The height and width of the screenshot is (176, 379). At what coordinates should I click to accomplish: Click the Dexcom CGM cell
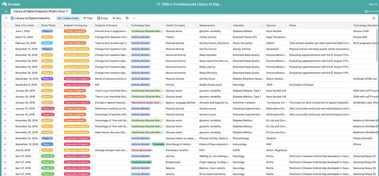(366, 31)
